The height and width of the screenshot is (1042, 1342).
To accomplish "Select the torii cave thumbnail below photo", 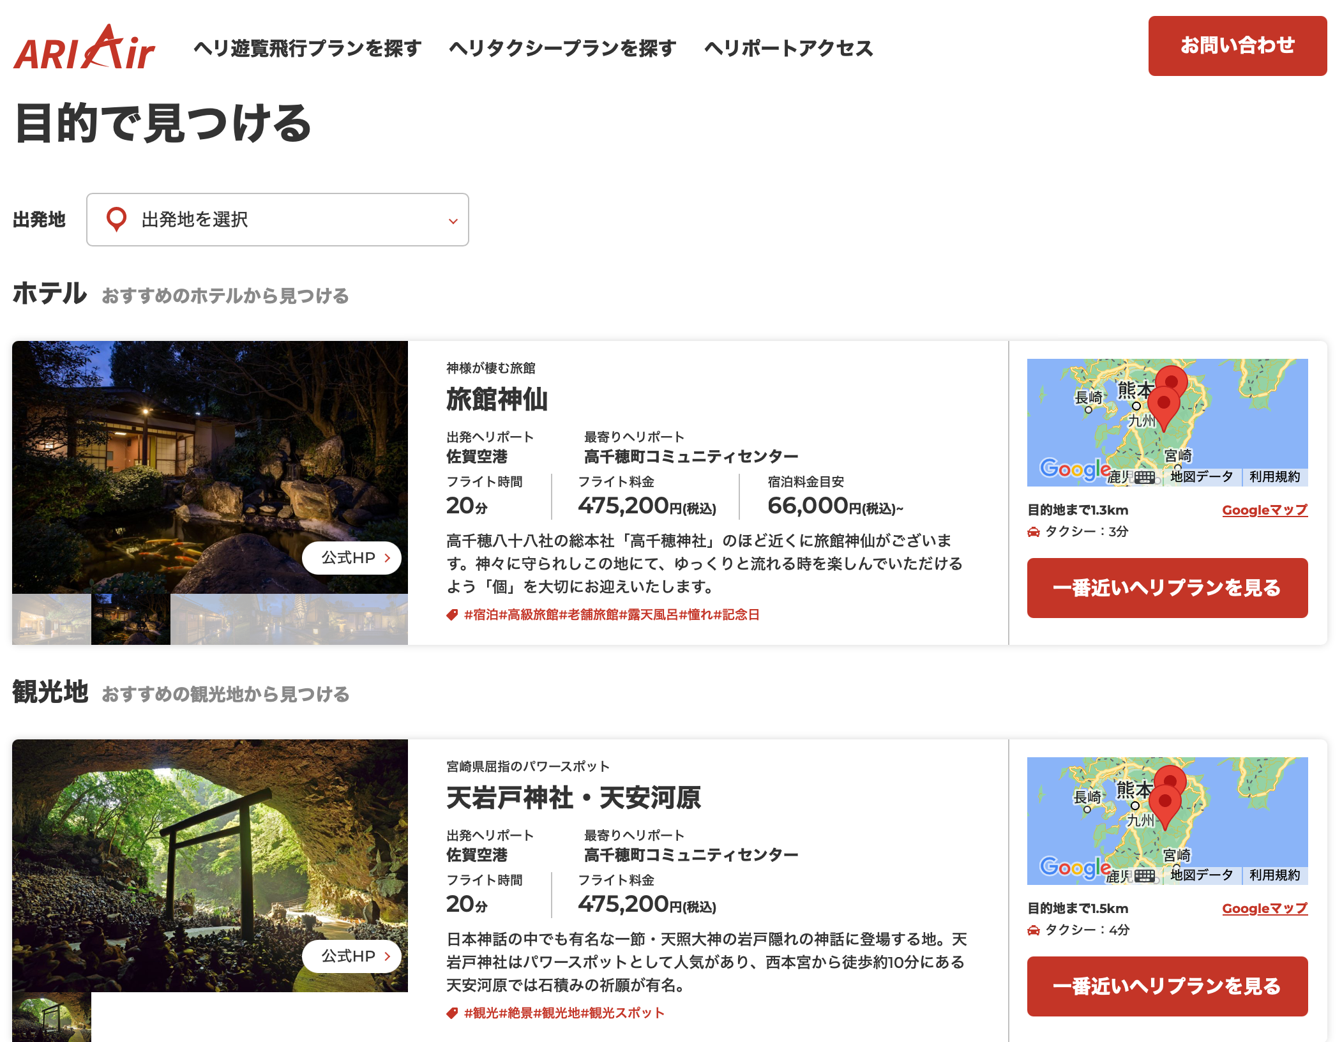I will click(52, 1016).
